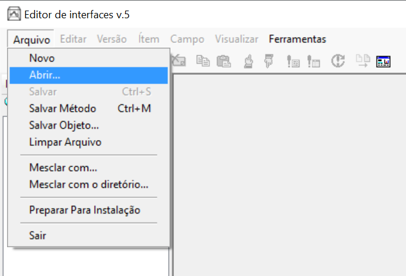Select Limpar Arquivo menu option
Image resolution: width=406 pixels, height=276 pixels.
point(65,142)
